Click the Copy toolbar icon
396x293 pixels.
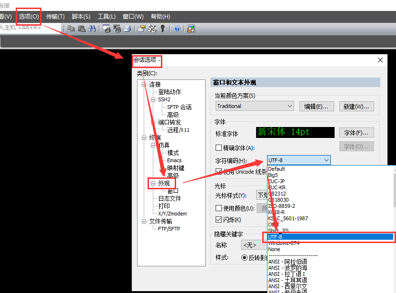click(x=71, y=29)
